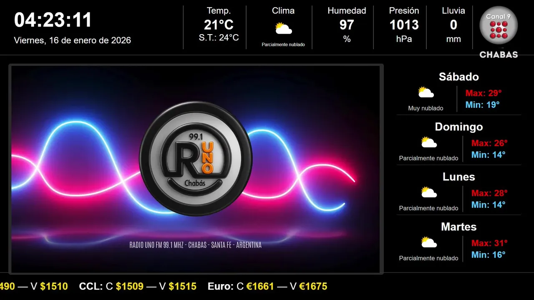Click the hPa unit text

pyautogui.click(x=404, y=39)
